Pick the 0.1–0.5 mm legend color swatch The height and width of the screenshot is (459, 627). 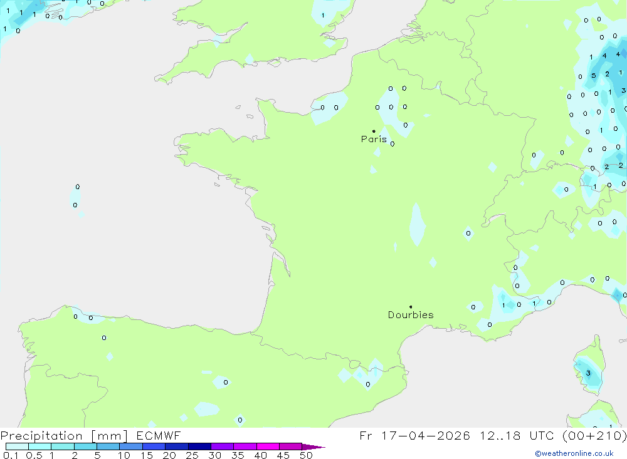[17, 446]
